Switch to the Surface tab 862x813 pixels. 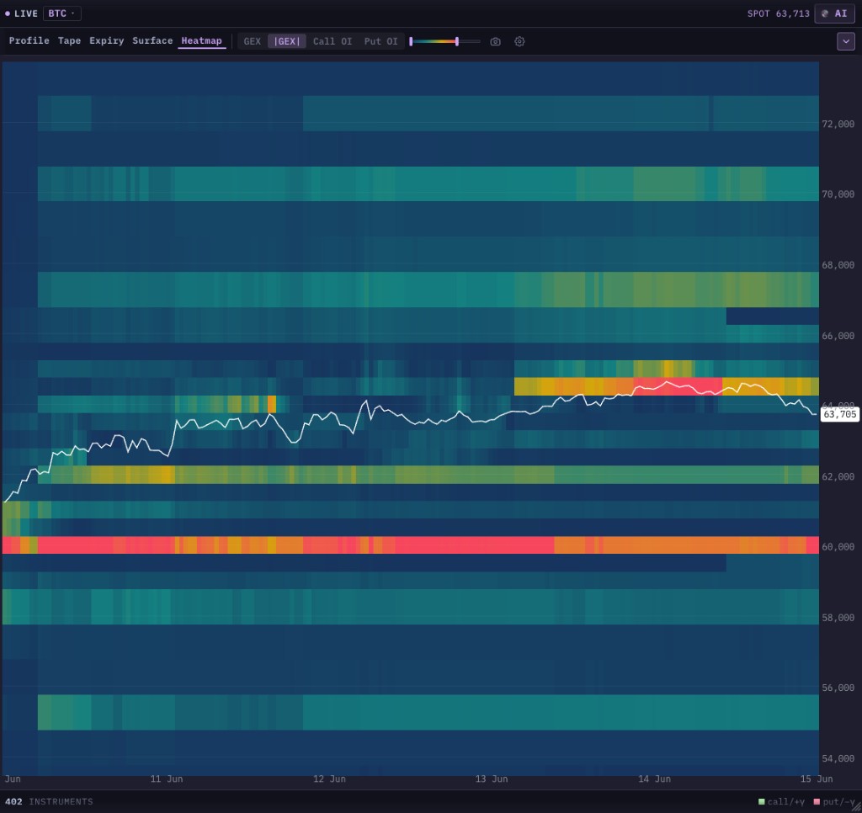tap(152, 40)
